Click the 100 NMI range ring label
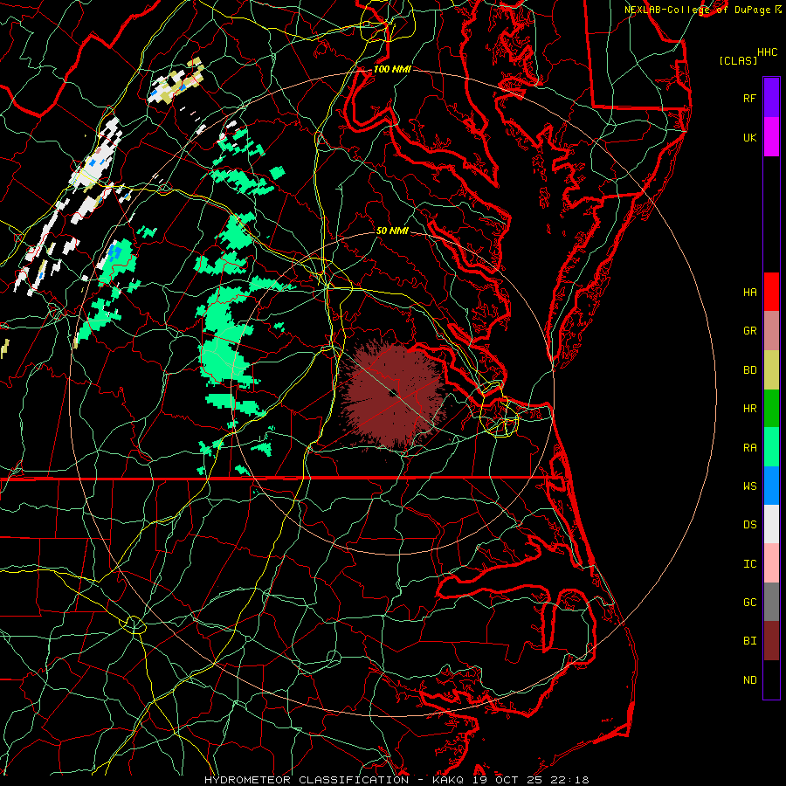786x786 pixels. click(x=392, y=69)
